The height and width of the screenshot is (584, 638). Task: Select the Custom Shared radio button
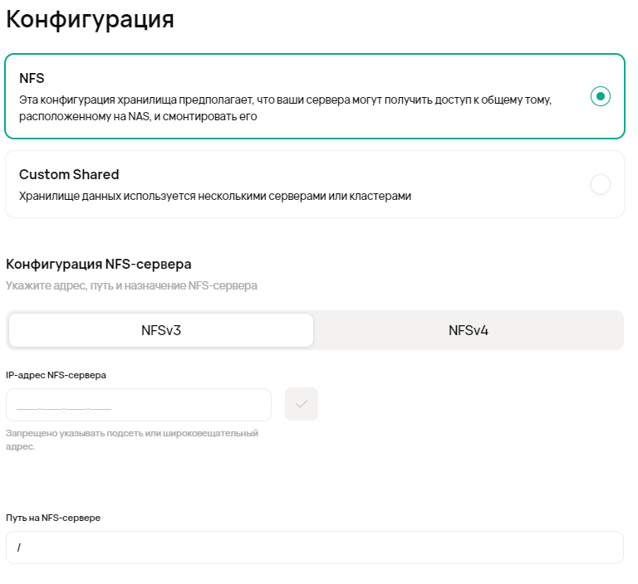600,184
